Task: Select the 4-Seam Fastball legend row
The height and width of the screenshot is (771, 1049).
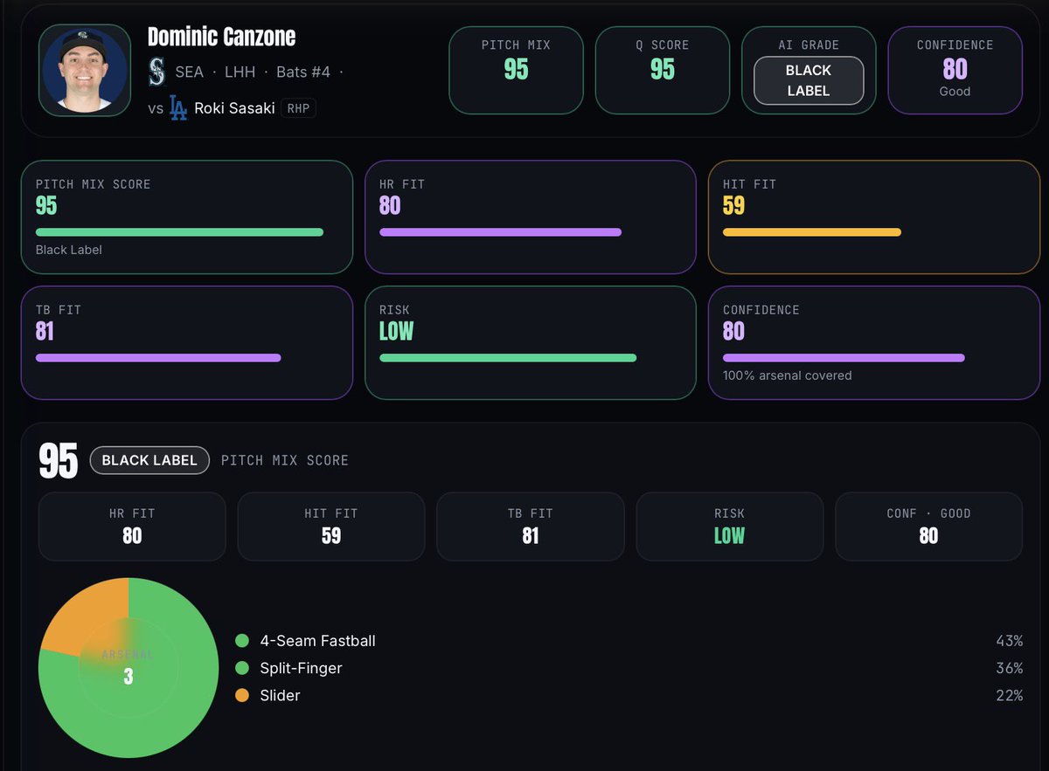Action: click(x=629, y=641)
